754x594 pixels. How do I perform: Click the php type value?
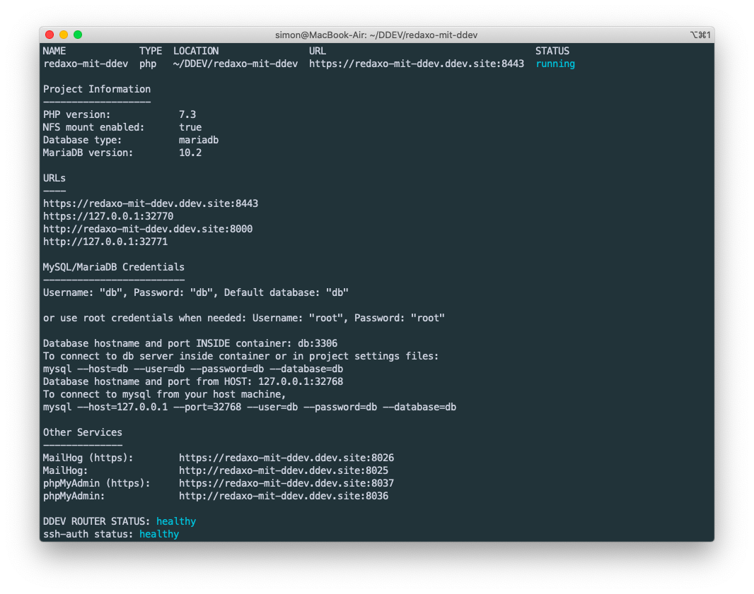click(148, 64)
